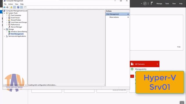Click More Actions in the Actions pane
186x104 pixels.
114,17
